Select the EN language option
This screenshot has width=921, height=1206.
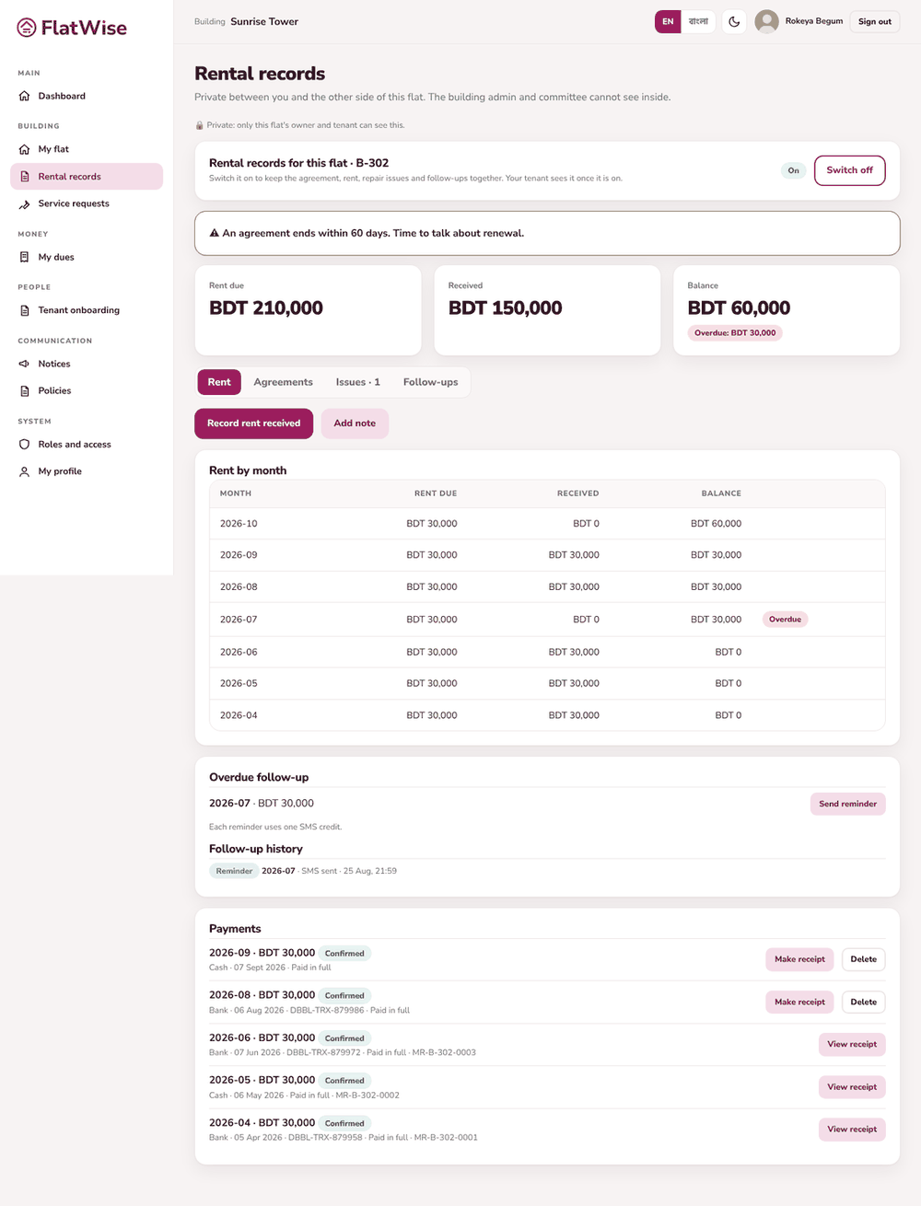click(668, 21)
